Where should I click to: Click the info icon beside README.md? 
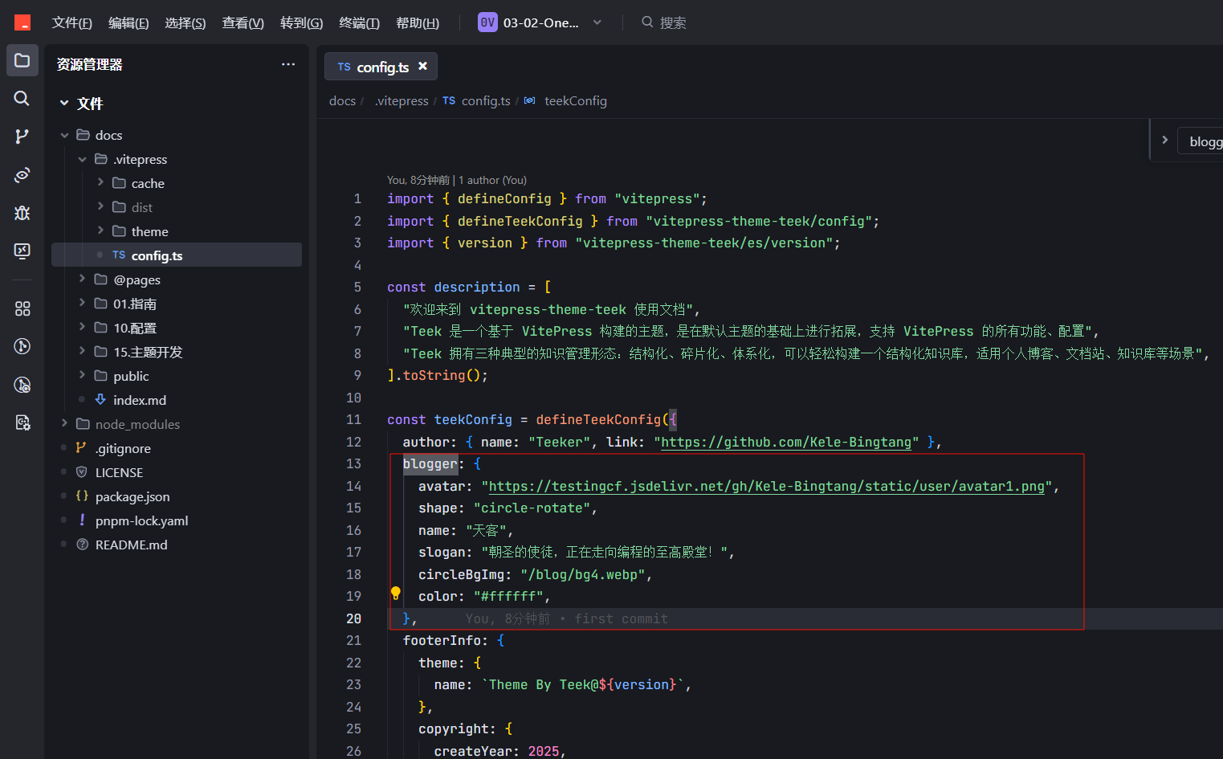coord(82,544)
